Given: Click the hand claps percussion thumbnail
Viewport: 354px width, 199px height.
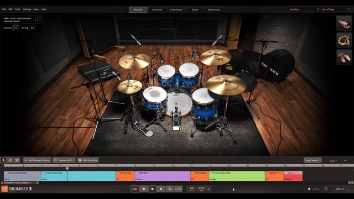Looking at the screenshot, I should [344, 57].
